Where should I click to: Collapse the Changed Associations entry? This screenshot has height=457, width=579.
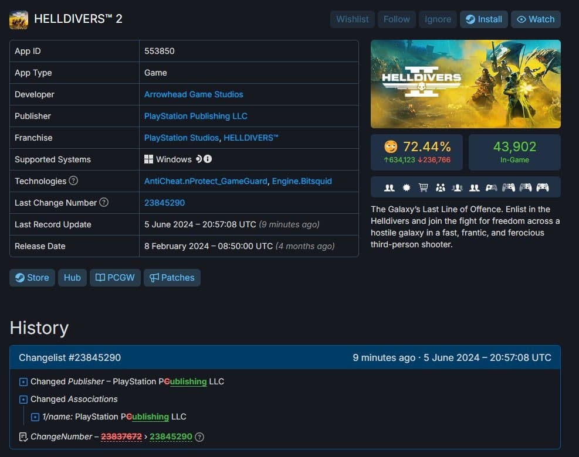pos(23,400)
